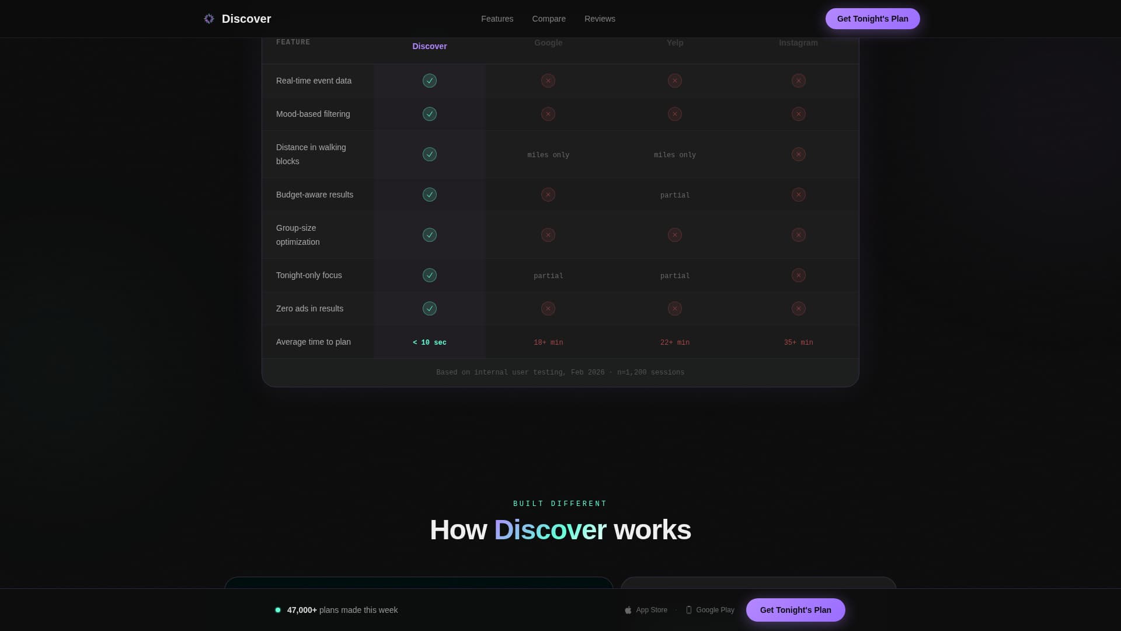Click the phone icon beside Google Play
1121x631 pixels.
pos(689,610)
